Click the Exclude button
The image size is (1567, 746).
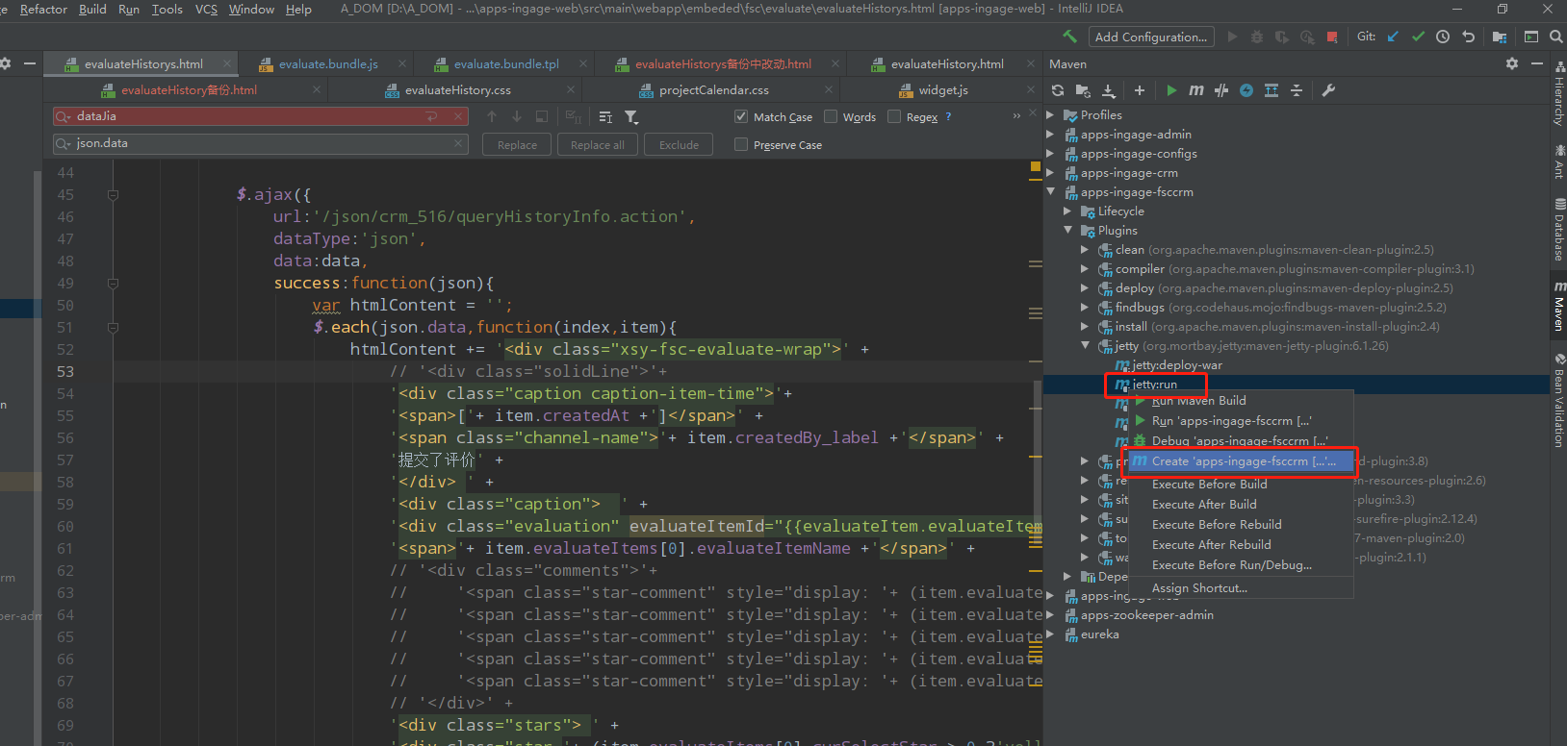(x=679, y=144)
